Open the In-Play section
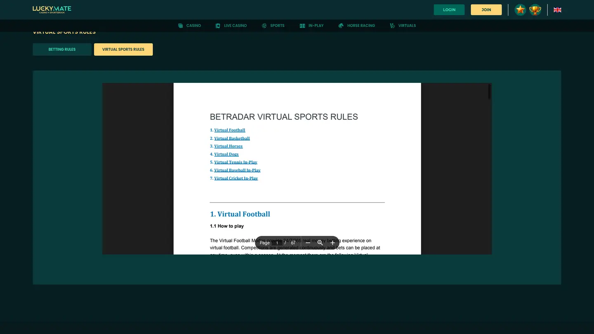The image size is (594, 334). pyautogui.click(x=312, y=26)
